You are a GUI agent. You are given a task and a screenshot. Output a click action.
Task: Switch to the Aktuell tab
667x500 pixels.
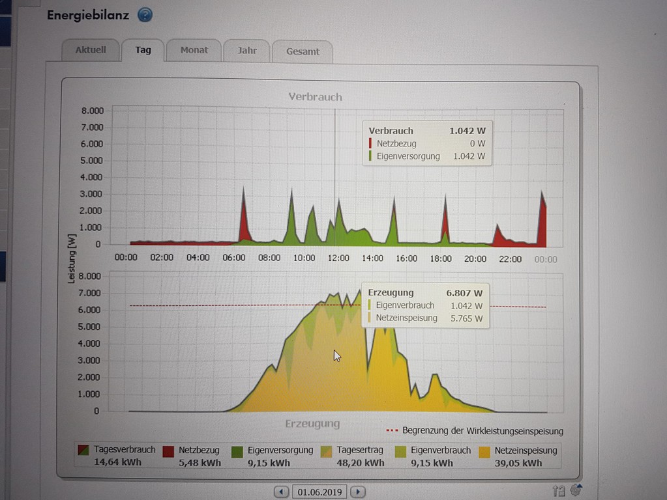91,50
